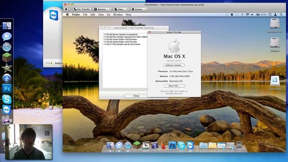Image resolution: width=288 pixels, height=162 pixels.
Task: Open the blue folder in remote dock
Action: 203,145
